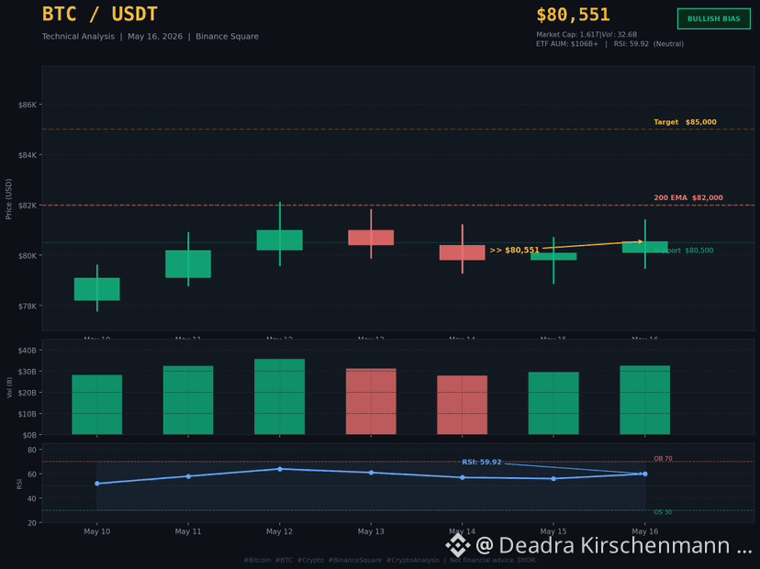Select the May 15 green candlestick body

point(553,256)
